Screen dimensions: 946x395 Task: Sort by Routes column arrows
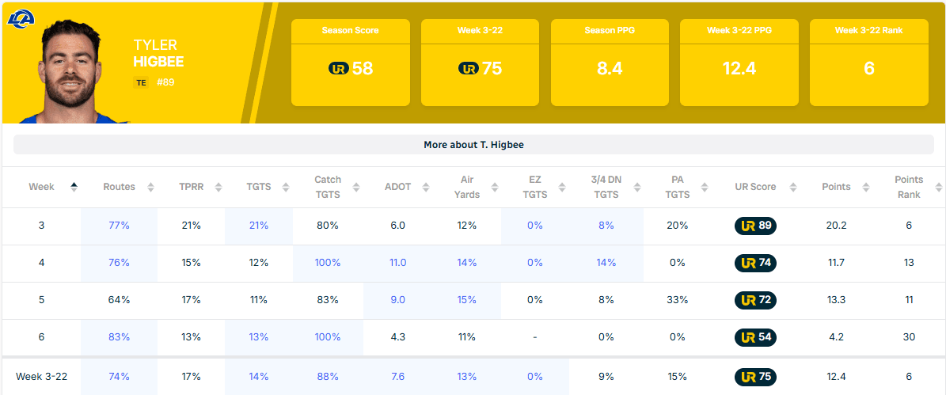[151, 187]
